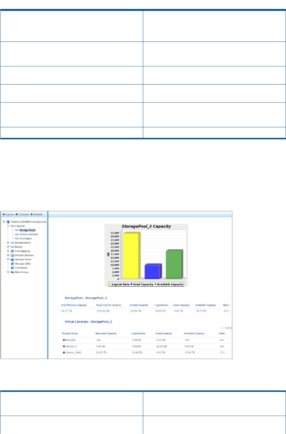Open the Library_0 virtual library link
The width and height of the screenshot is (286, 434).
point(71,346)
